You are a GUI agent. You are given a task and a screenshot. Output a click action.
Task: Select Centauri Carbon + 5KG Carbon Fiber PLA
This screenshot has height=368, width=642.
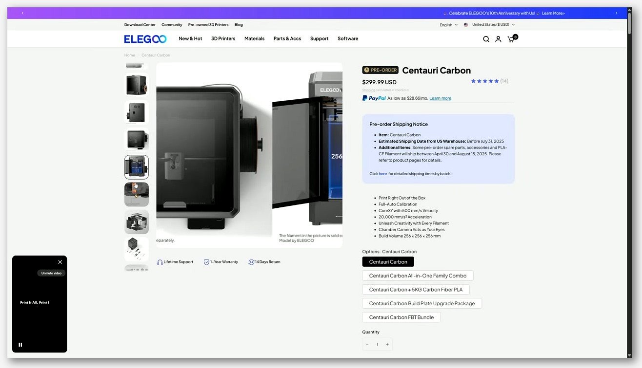[416, 290]
